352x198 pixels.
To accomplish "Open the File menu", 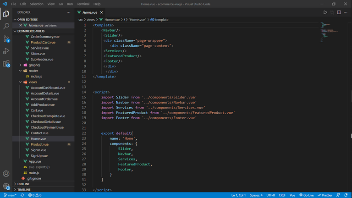I will pos(13,4).
